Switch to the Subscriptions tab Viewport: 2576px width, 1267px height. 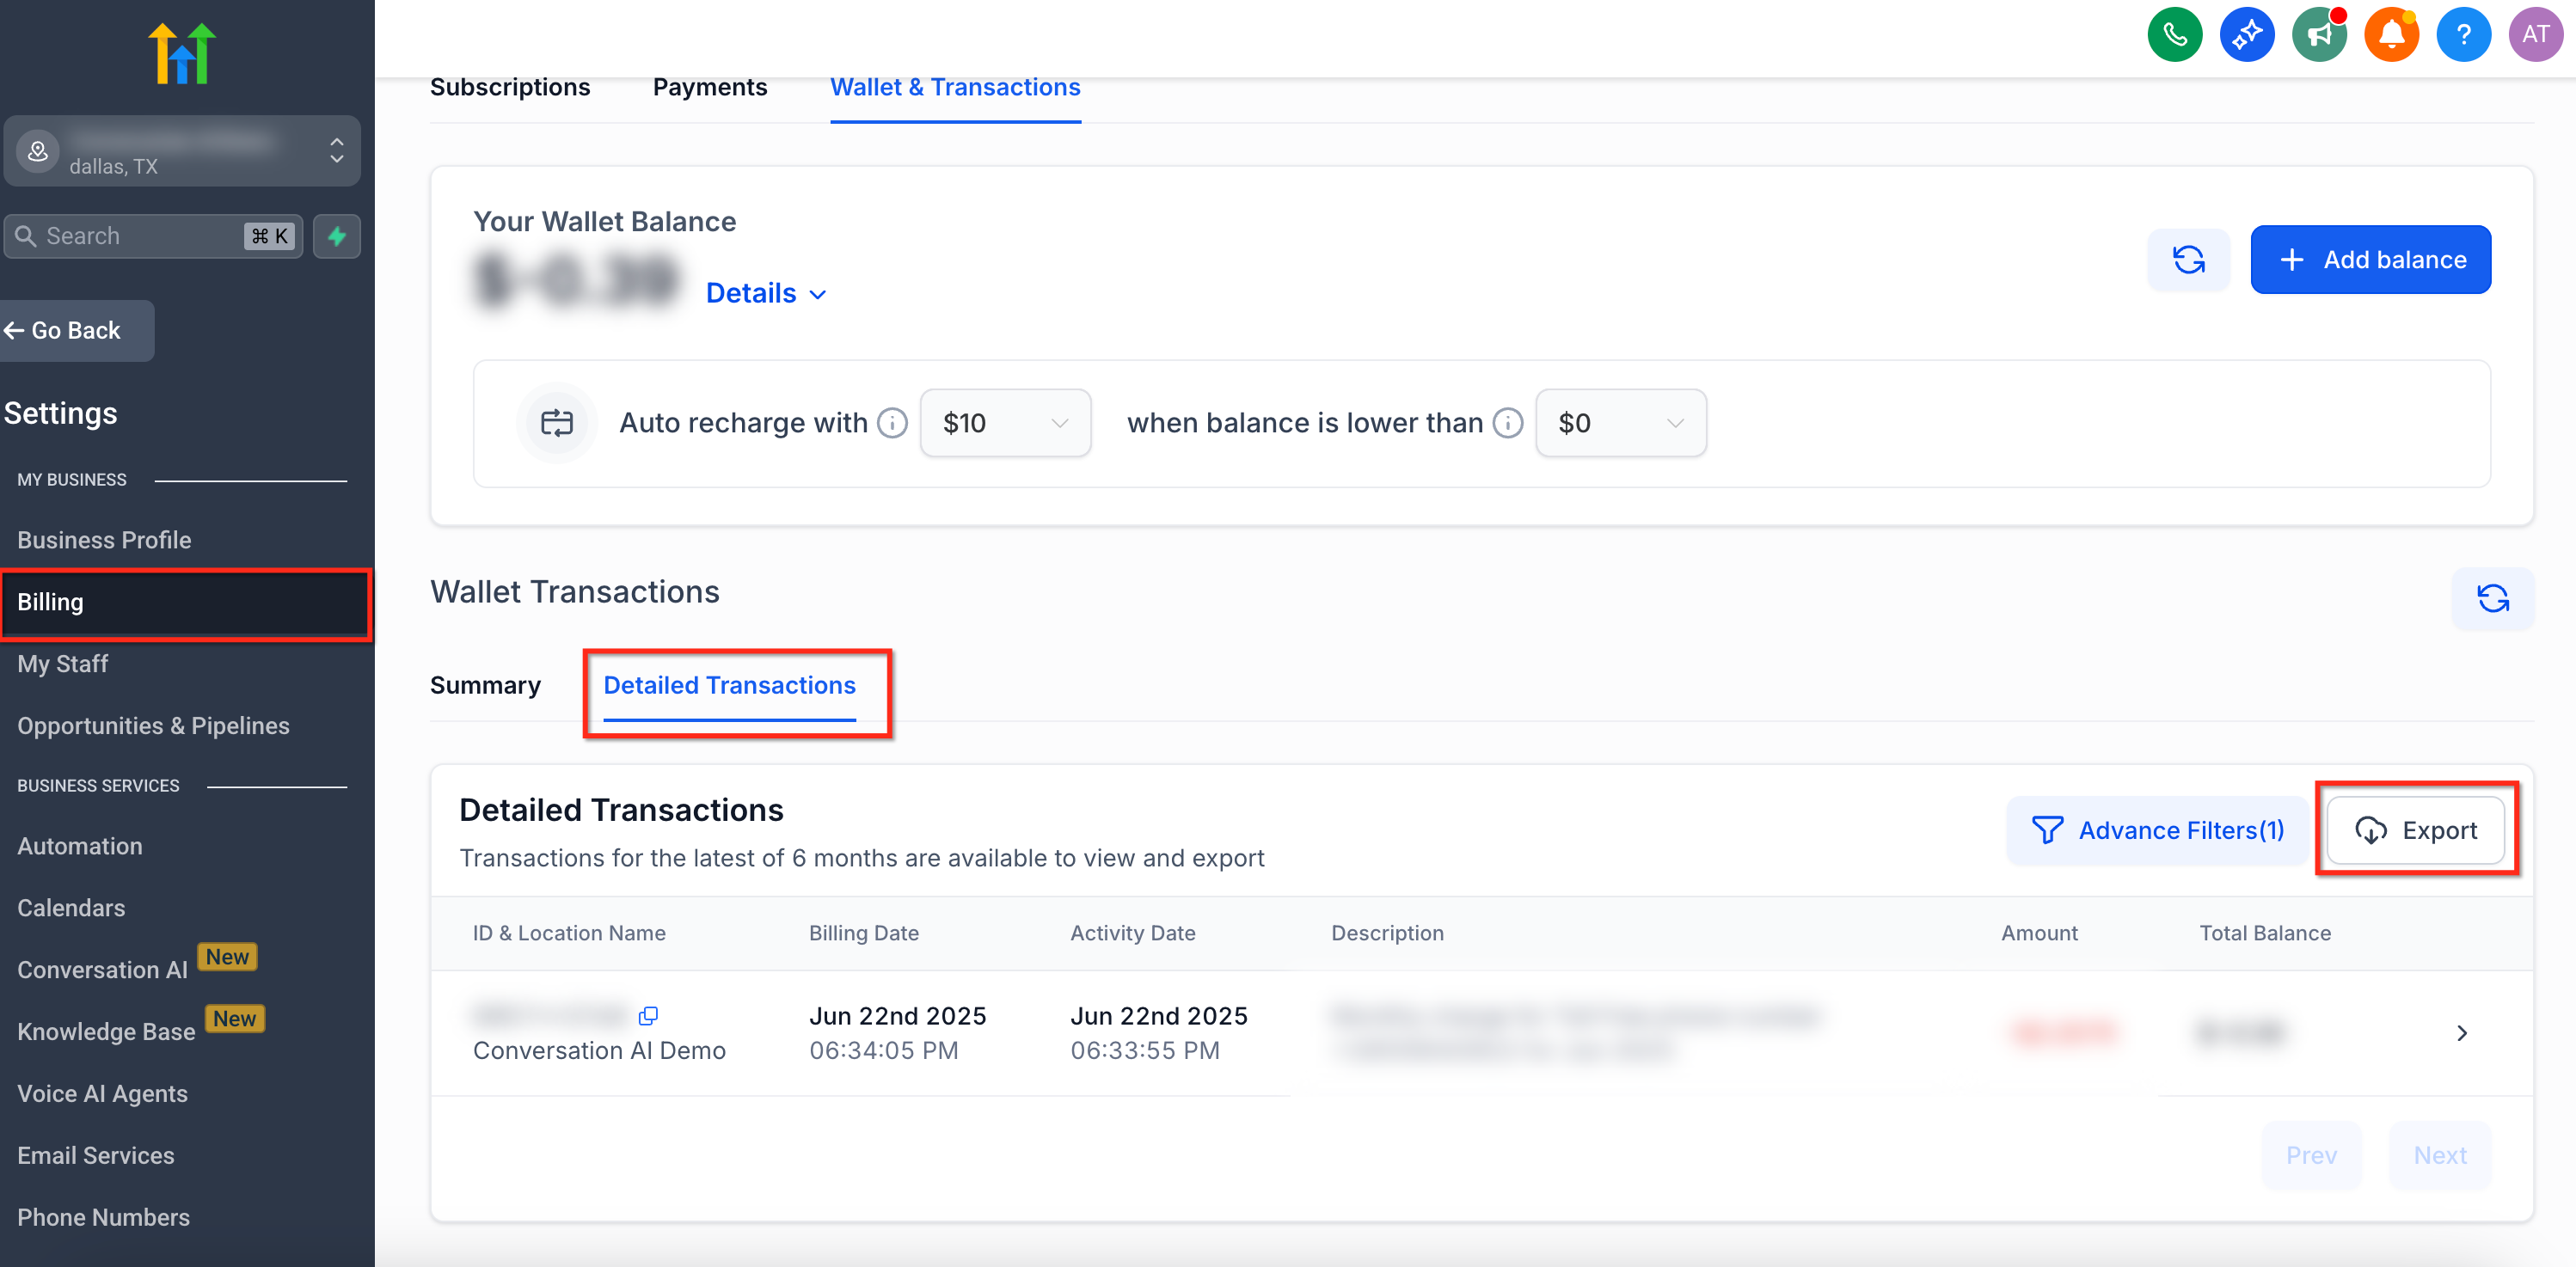[x=510, y=88]
